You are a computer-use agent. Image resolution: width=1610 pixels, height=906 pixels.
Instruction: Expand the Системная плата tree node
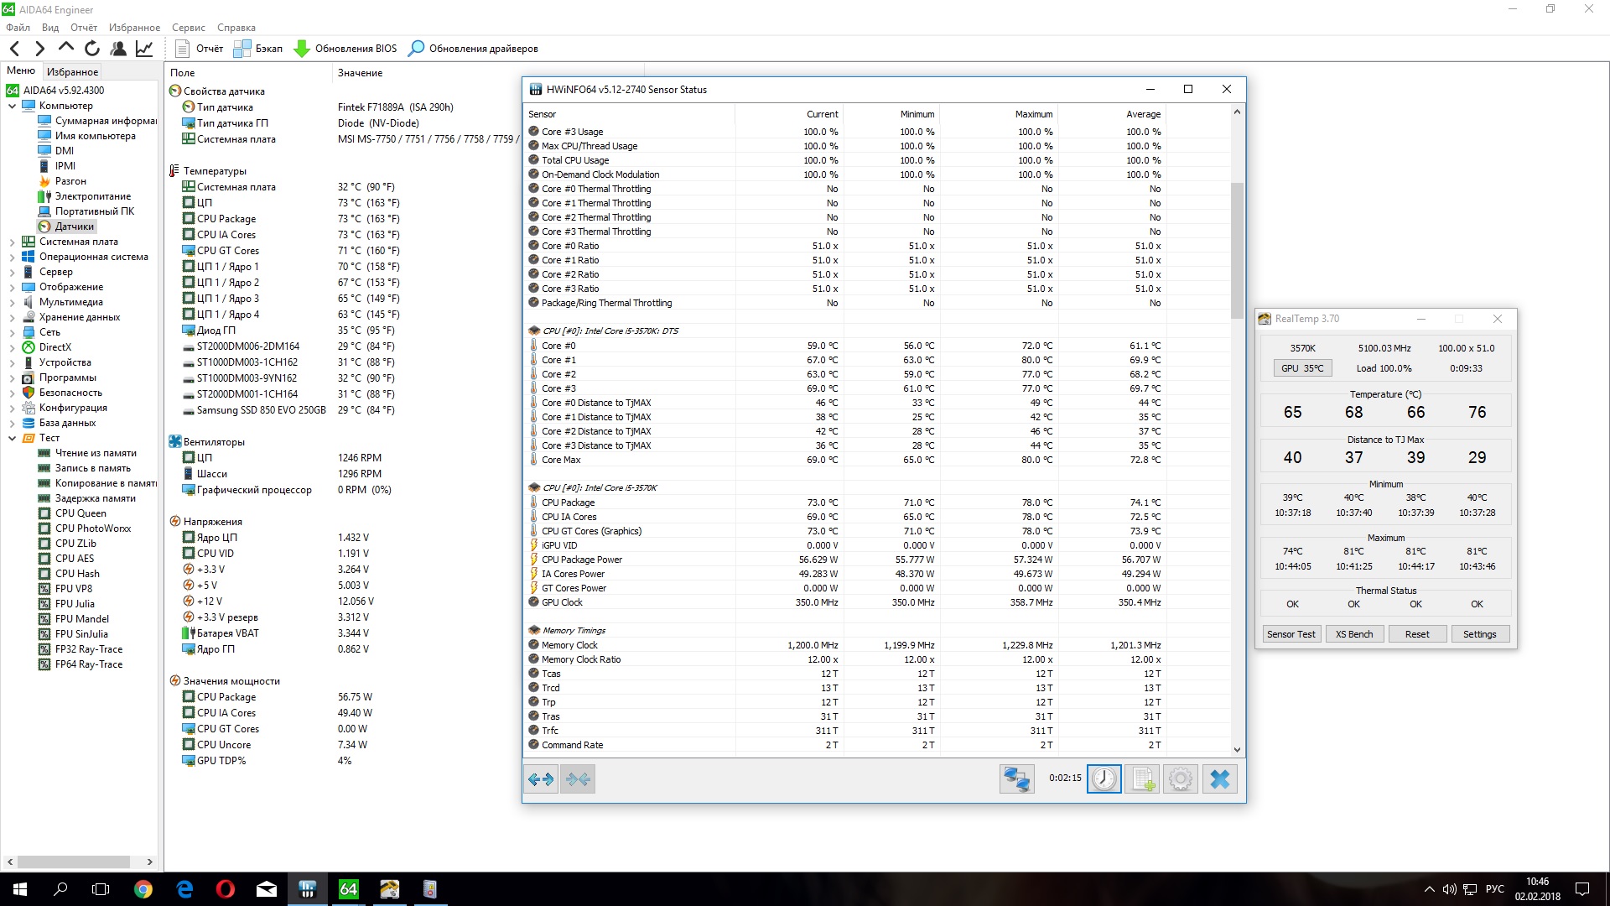[x=12, y=242]
